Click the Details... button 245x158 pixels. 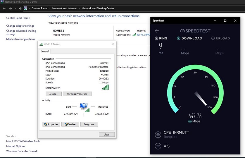point(54,94)
